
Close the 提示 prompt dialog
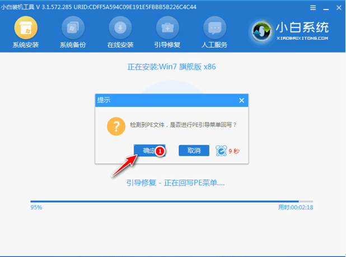click(242, 100)
